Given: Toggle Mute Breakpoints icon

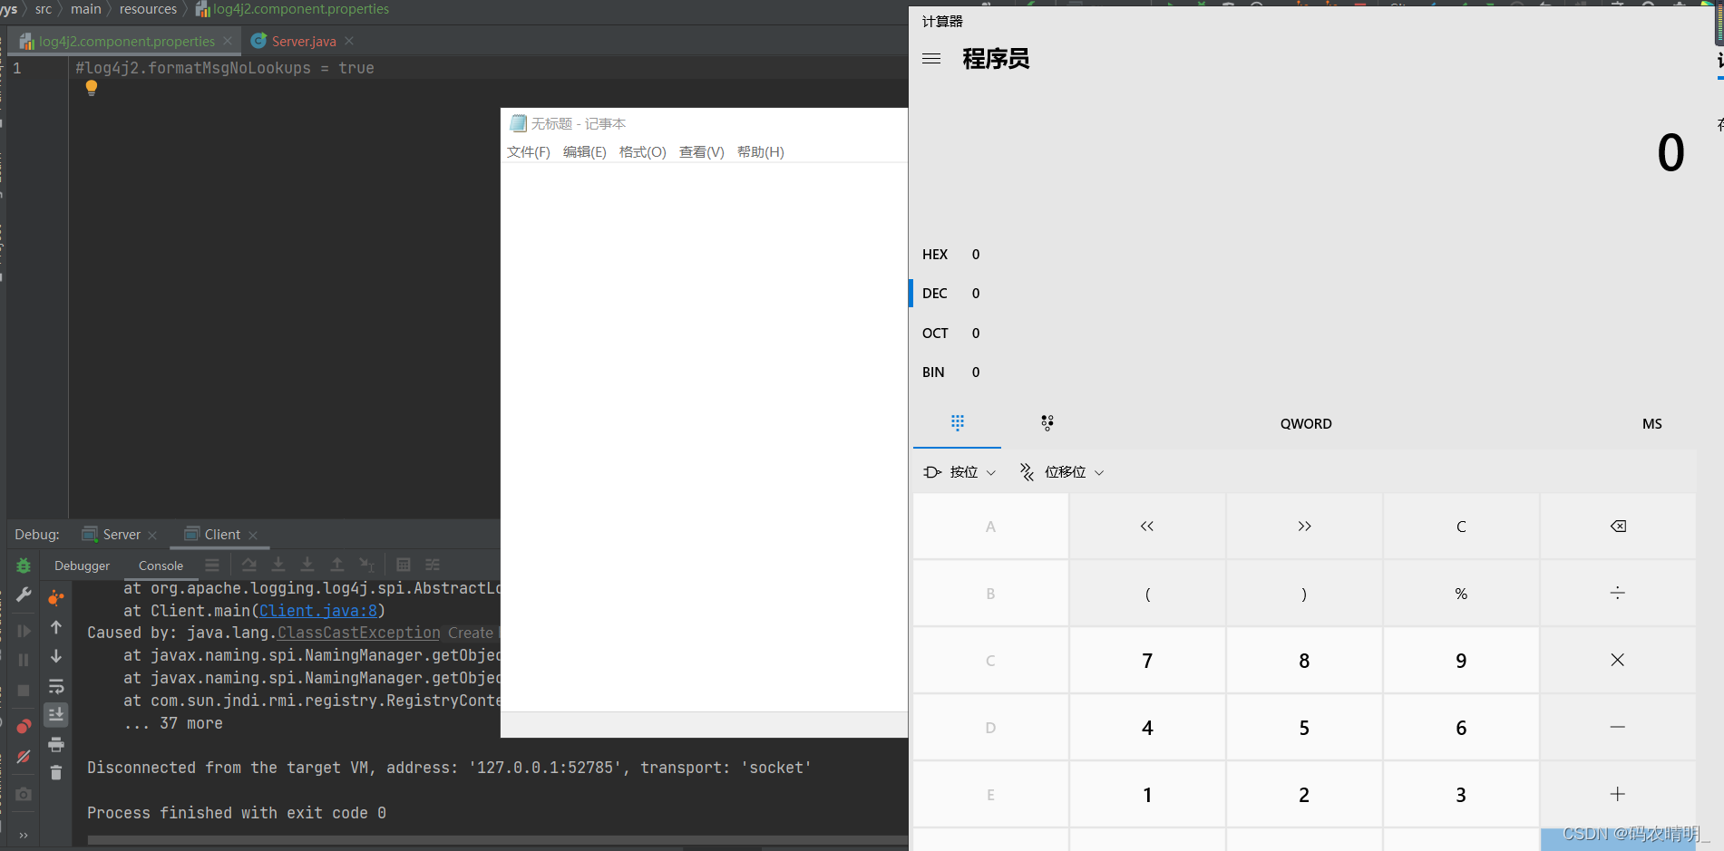Looking at the screenshot, I should 24,757.
